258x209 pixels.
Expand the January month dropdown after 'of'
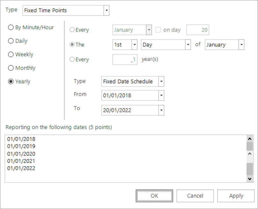(x=241, y=45)
